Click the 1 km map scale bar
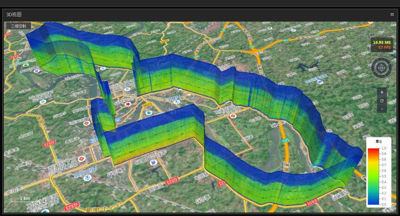 [21, 199]
